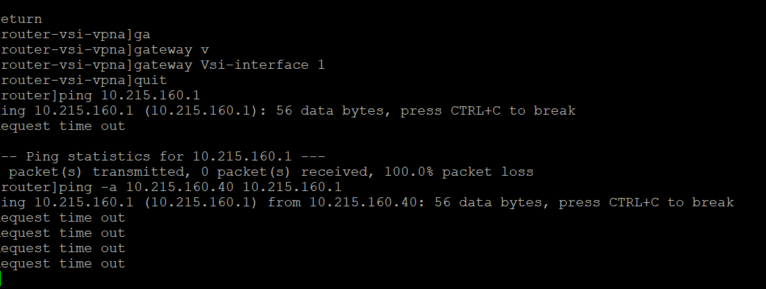Image resolution: width=766 pixels, height=289 pixels.
Task: Click the green terminal cursor at the bottom
Action: pos(1,279)
